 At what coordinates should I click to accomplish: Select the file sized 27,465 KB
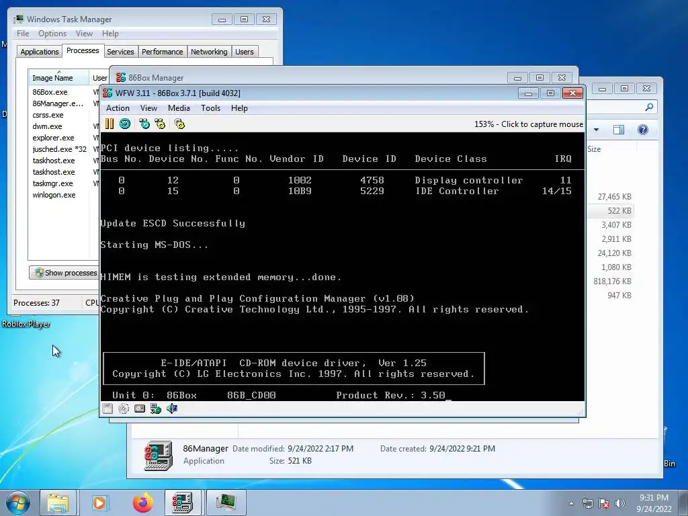pyautogui.click(x=614, y=197)
